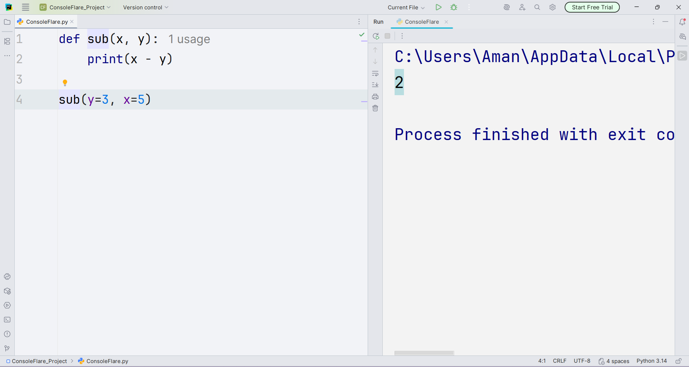This screenshot has height=367, width=689.
Task: Click Python 3.14 interpreter in status bar
Action: click(x=651, y=361)
